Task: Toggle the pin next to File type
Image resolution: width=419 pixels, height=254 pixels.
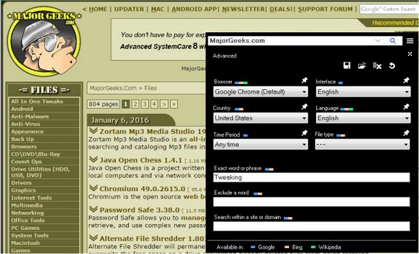Action: (406, 133)
